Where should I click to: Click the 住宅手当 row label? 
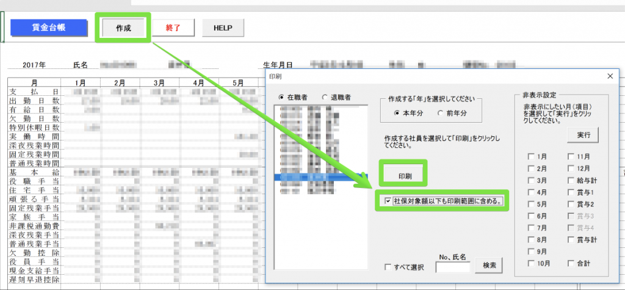(x=34, y=190)
